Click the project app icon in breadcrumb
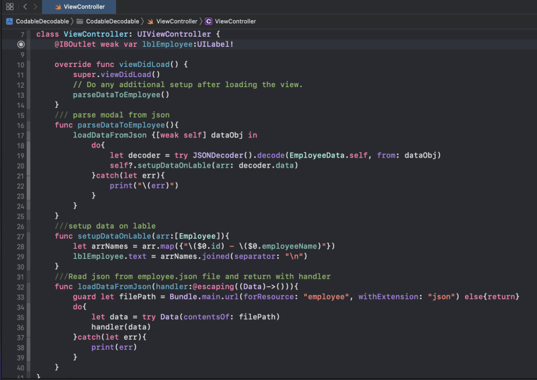 [x=9, y=21]
